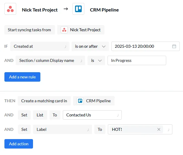Image resolution: width=183 pixels, height=155 pixels.
Task: Expand the 'is on or after' operator dropdown
Action: click(90, 46)
